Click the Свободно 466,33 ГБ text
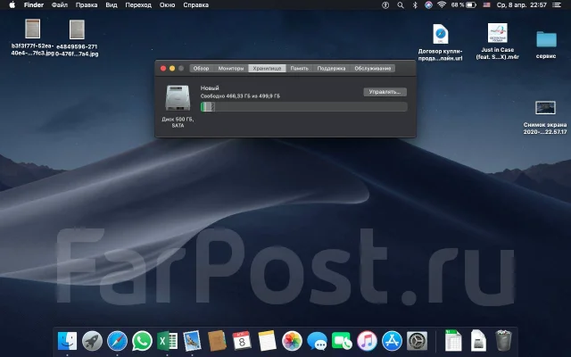Image resolution: width=571 pixels, height=357 pixels. [240, 96]
